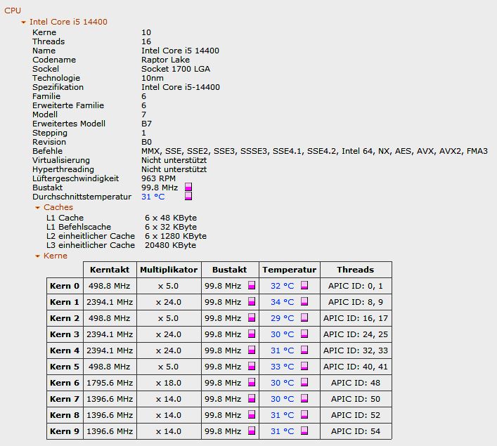Click the Kerne value 10 in CPU summary

(x=146, y=32)
